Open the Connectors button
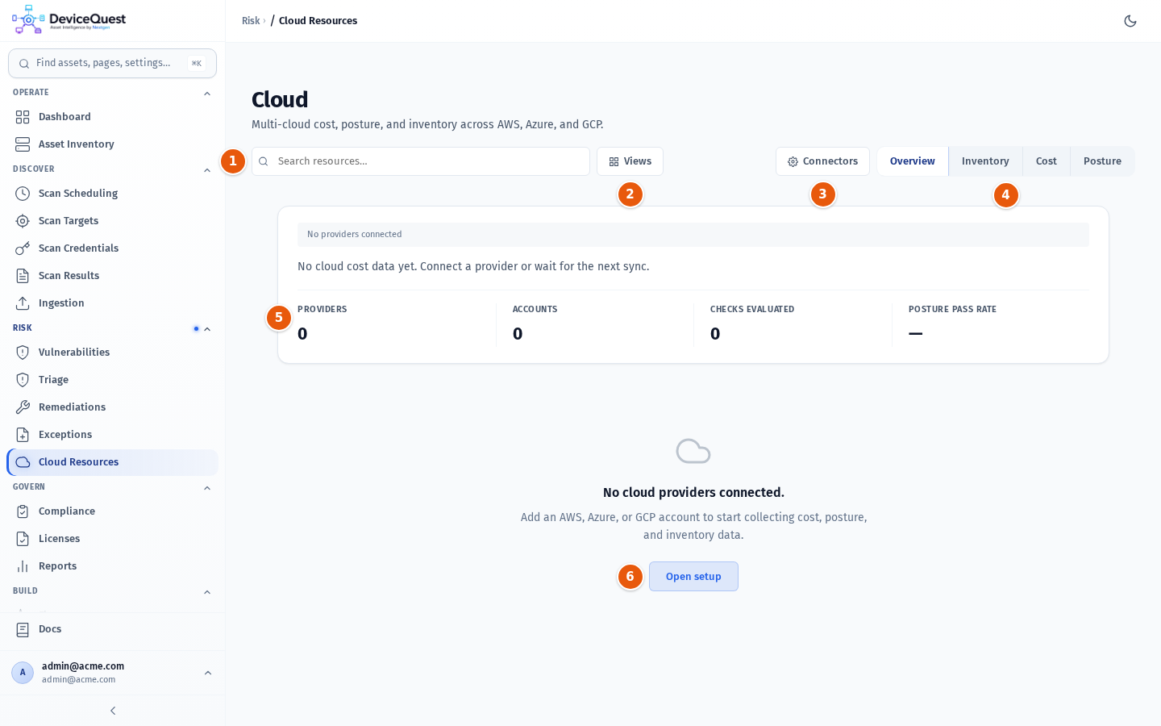Viewport: 1161px width, 726px height. pyautogui.click(x=822, y=161)
